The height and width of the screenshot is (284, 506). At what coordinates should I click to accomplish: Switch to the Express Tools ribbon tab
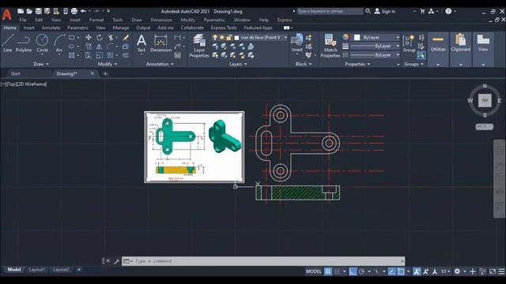[224, 28]
